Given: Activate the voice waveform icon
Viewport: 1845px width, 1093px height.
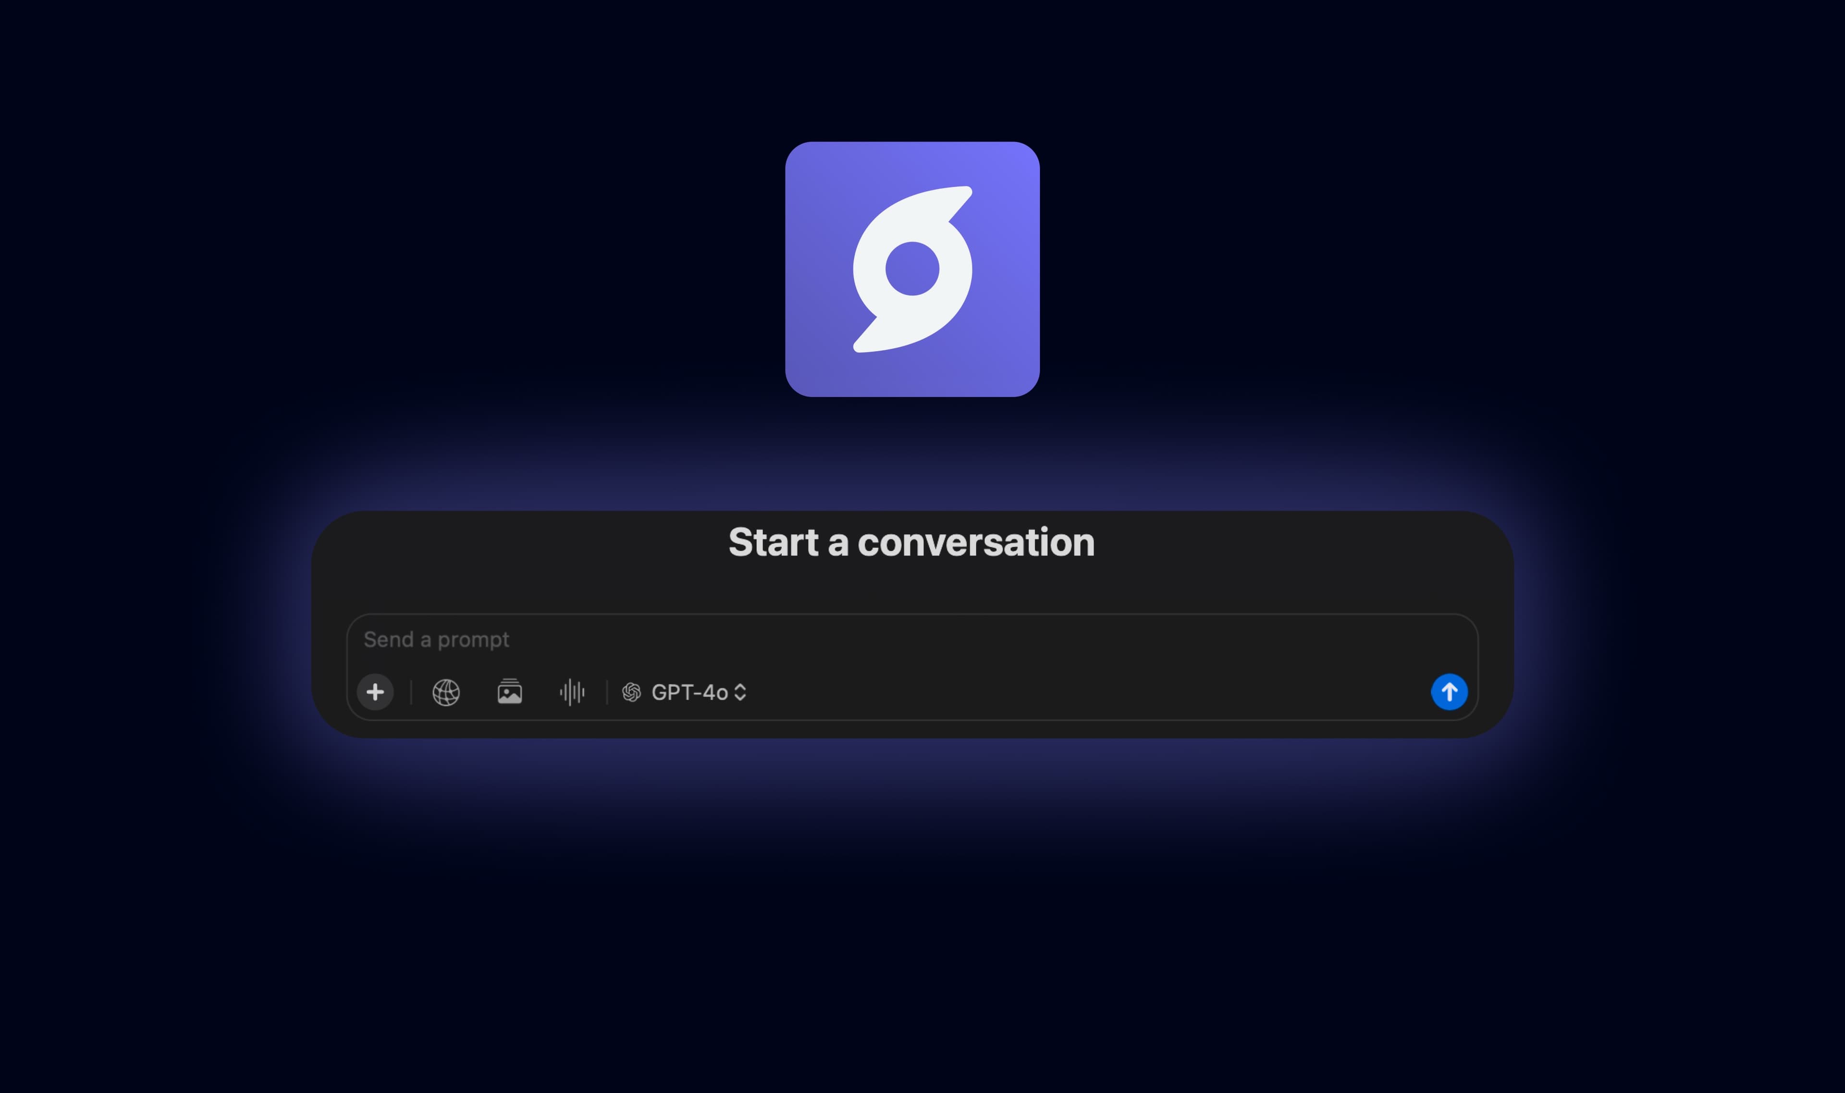Looking at the screenshot, I should click(572, 692).
